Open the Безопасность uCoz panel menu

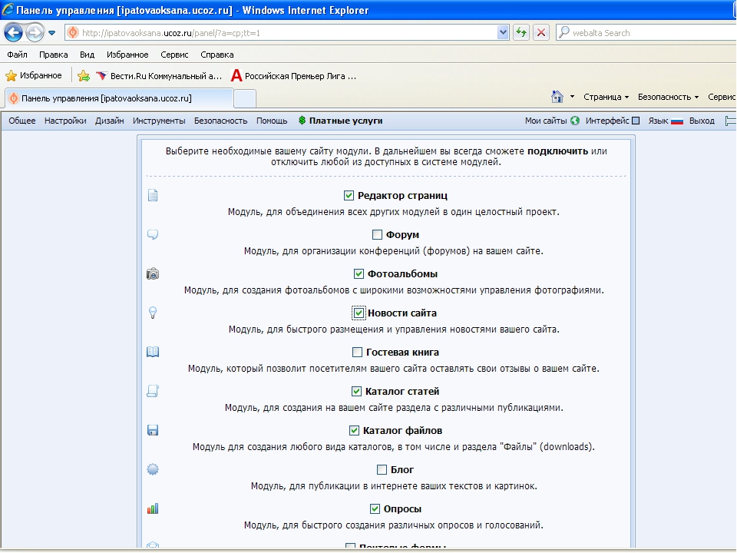[x=220, y=121]
